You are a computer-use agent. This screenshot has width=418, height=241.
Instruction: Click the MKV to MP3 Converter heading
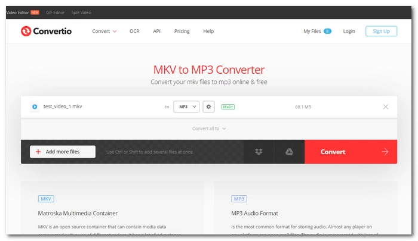coord(209,70)
